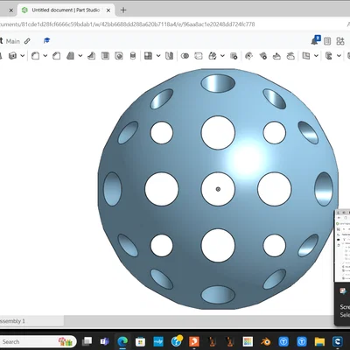Select the Boolean tool

[x=185, y=56]
